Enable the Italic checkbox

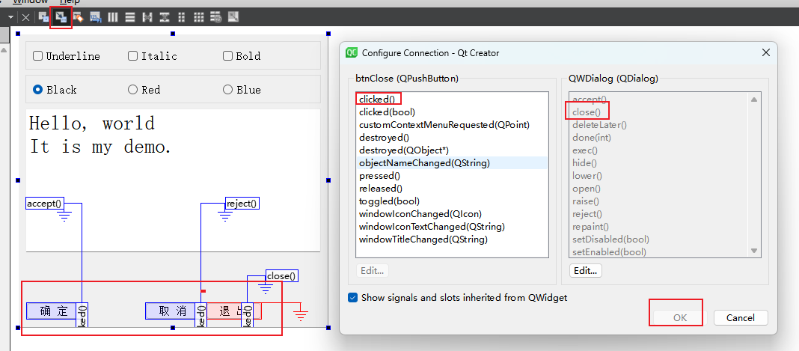coord(132,56)
